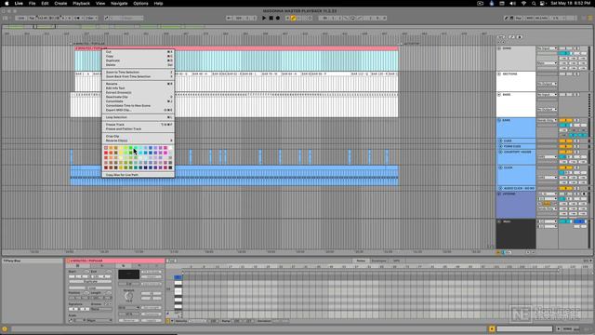Select Deactivate Clip
This screenshot has height=335, width=595.
(139, 97)
